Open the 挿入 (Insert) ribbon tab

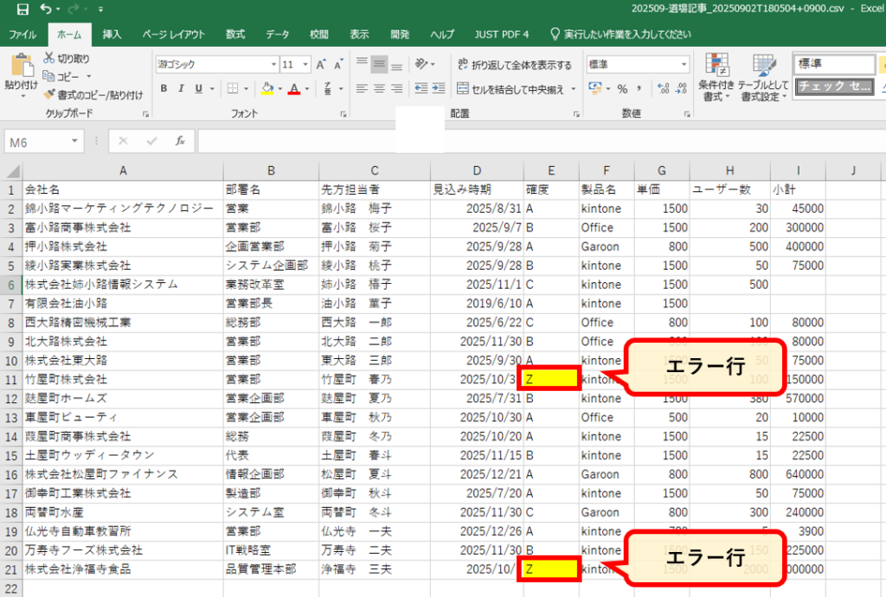(112, 35)
